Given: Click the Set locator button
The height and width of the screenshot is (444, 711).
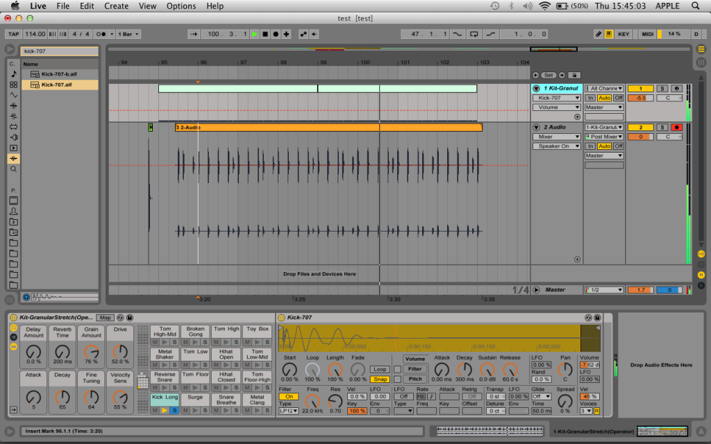Looking at the screenshot, I should pyautogui.click(x=549, y=75).
